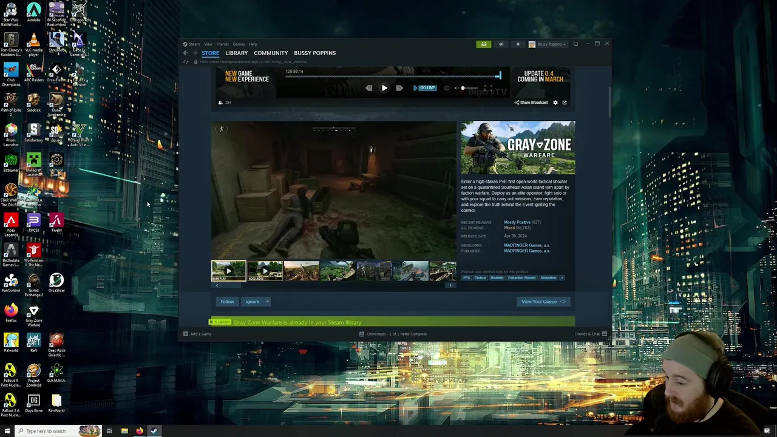Viewport: 777px width, 437px height.
Task: Seek on the broadcast timeline bar
Action: (x=393, y=76)
